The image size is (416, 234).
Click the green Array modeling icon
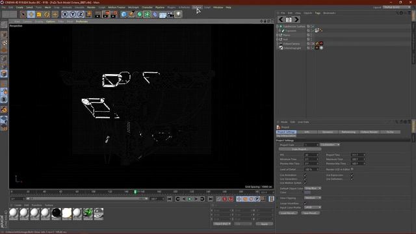tap(148, 14)
